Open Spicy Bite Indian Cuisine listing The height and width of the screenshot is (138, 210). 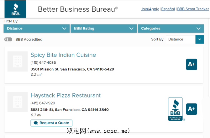pos(63,55)
